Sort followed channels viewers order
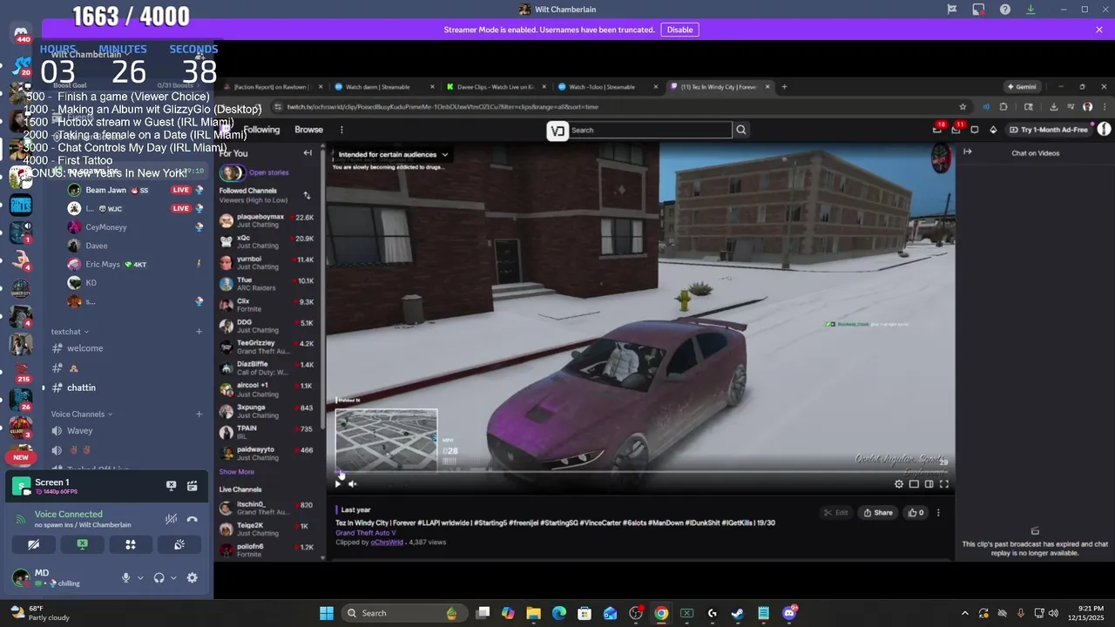 (307, 195)
